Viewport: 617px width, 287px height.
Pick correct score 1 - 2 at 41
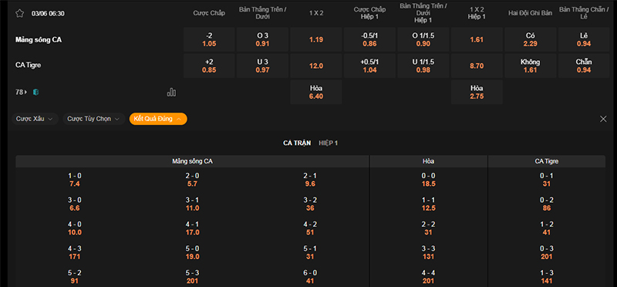[x=547, y=228]
